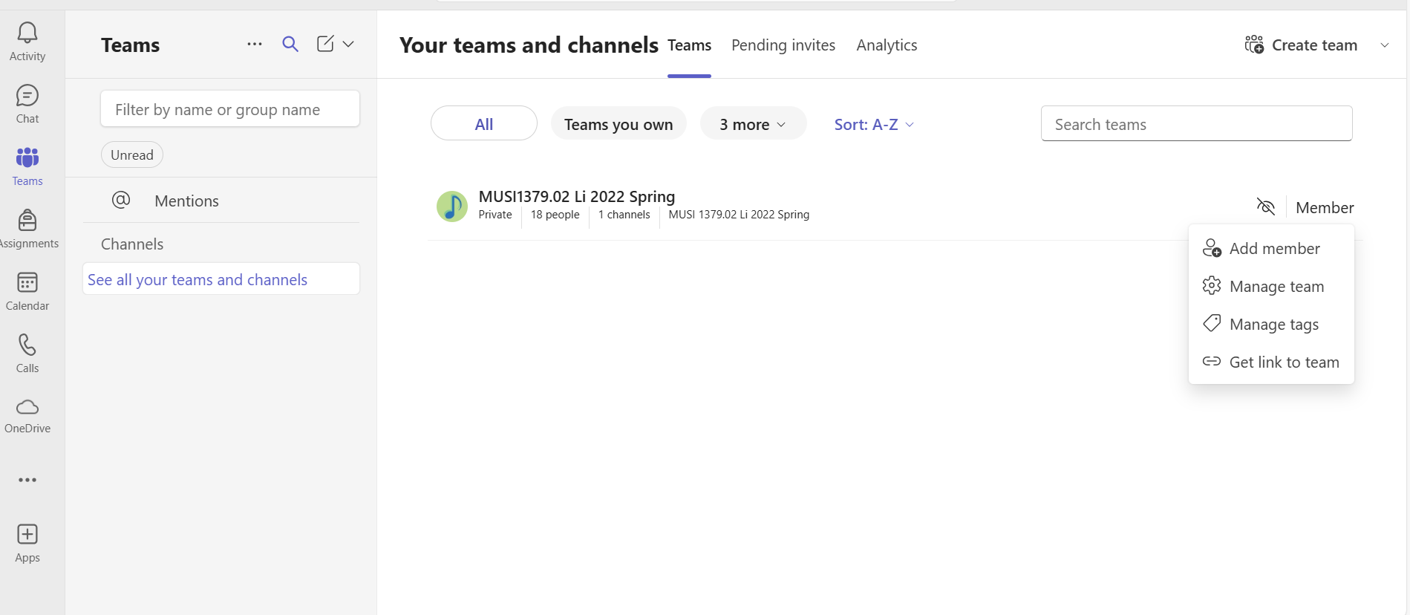
Task: Click the Private label of the team
Action: pos(495,215)
